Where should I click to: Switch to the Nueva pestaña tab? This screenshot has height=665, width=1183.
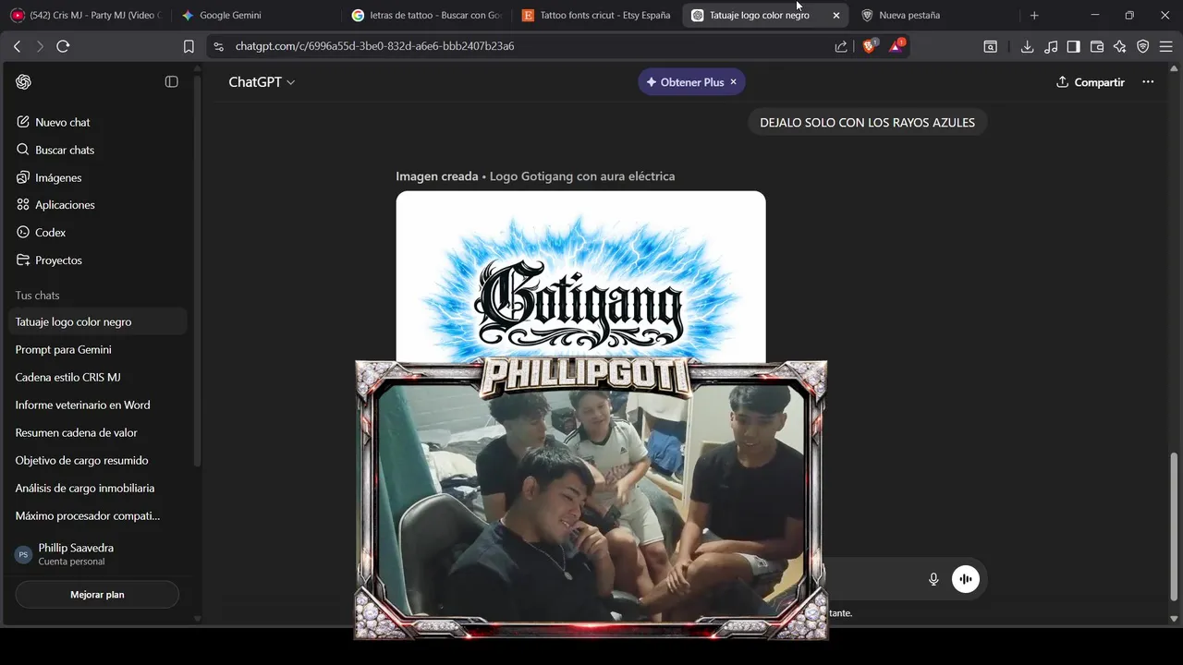933,15
